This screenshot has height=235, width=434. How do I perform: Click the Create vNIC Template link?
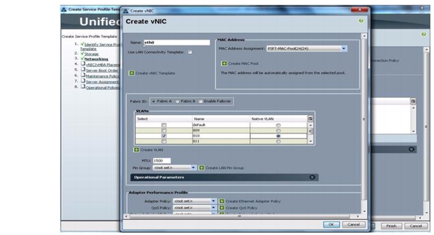[155, 73]
